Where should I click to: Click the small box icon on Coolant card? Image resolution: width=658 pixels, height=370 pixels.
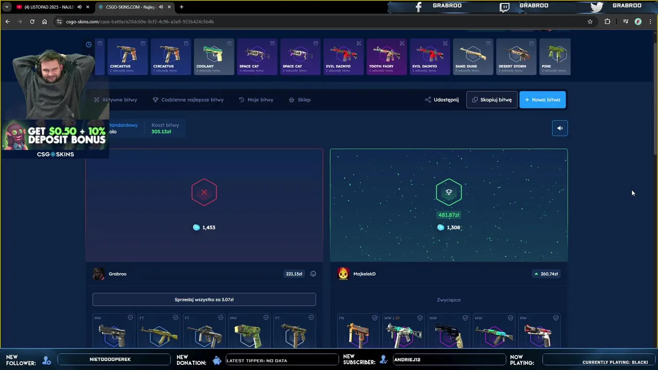(x=229, y=43)
